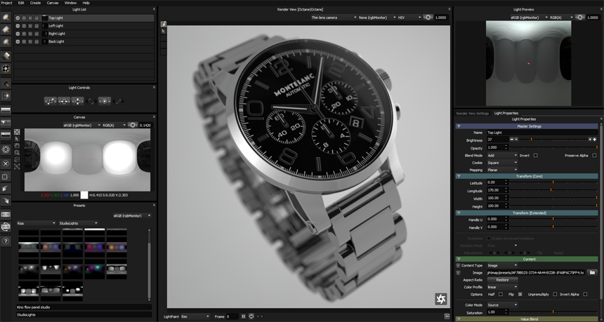Open the Create menu

[35, 3]
